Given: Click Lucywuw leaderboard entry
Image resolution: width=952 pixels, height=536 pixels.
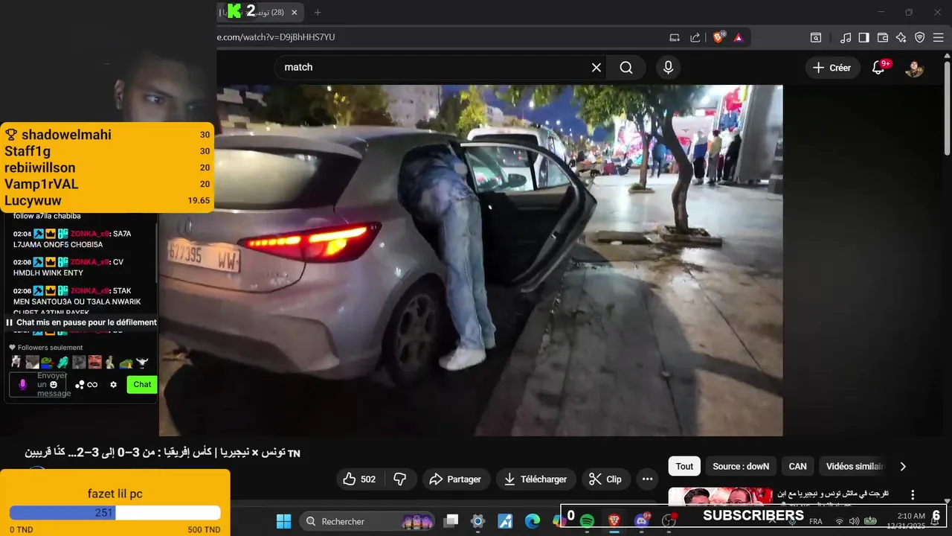Looking at the screenshot, I should 108,200.
